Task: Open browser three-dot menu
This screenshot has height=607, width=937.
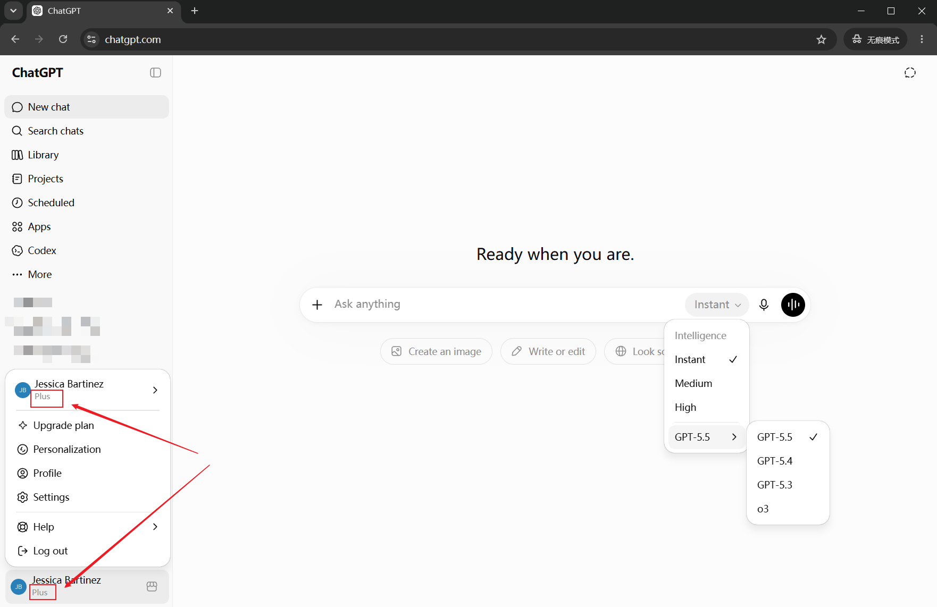Action: (x=922, y=39)
